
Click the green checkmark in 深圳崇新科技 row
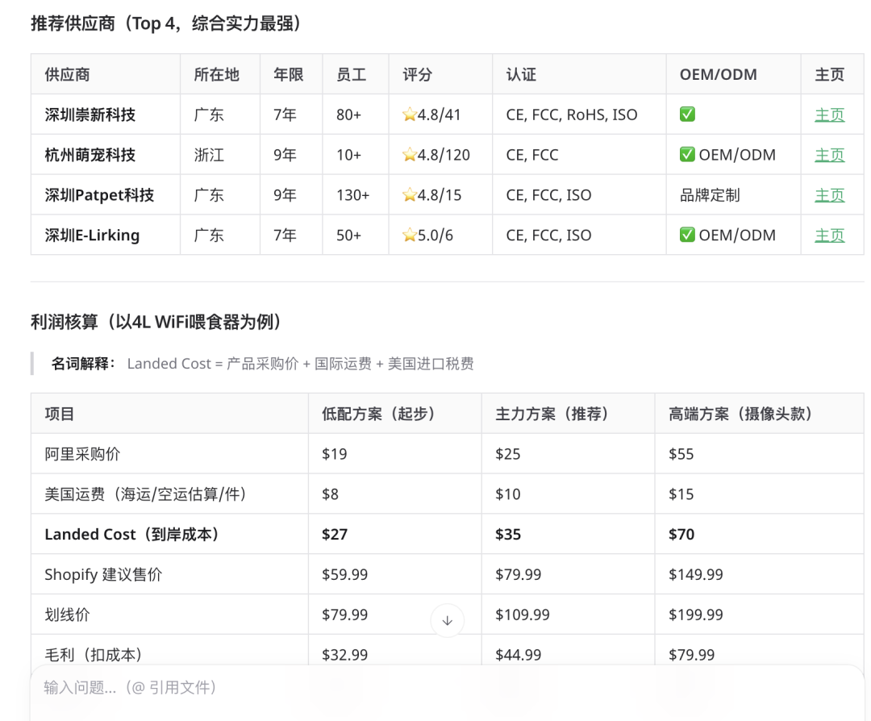click(687, 115)
